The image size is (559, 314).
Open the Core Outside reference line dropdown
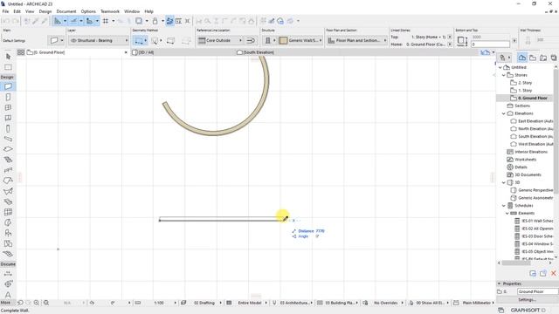click(220, 41)
